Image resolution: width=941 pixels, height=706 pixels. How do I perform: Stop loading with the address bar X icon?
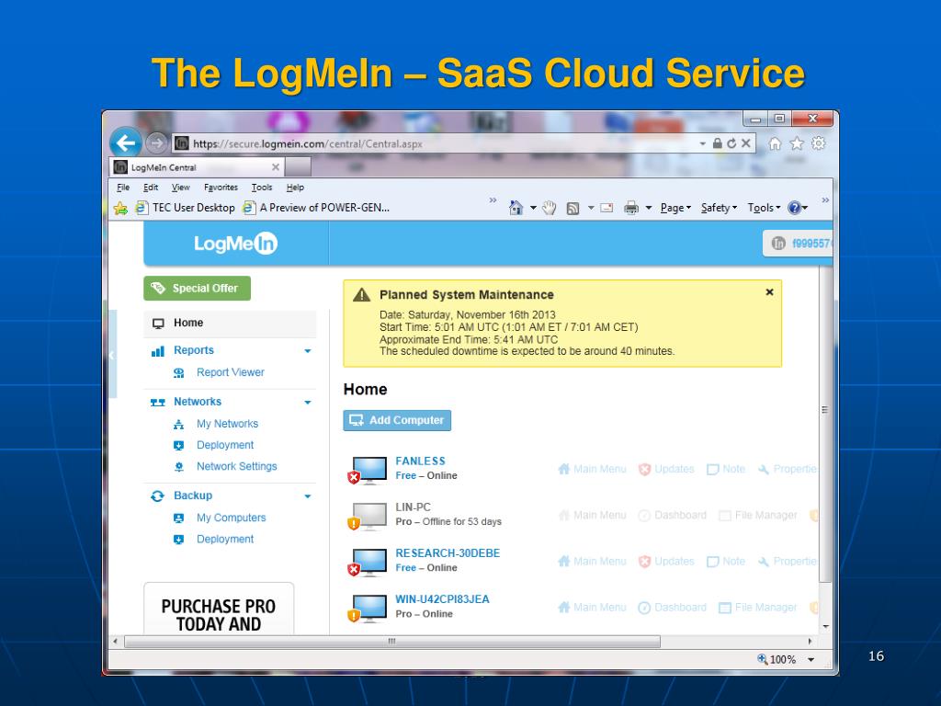click(x=746, y=143)
